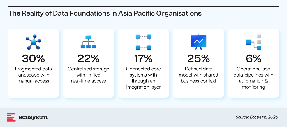Click the connected core systems square icon
The image size is (287, 127).
[x=143, y=42]
